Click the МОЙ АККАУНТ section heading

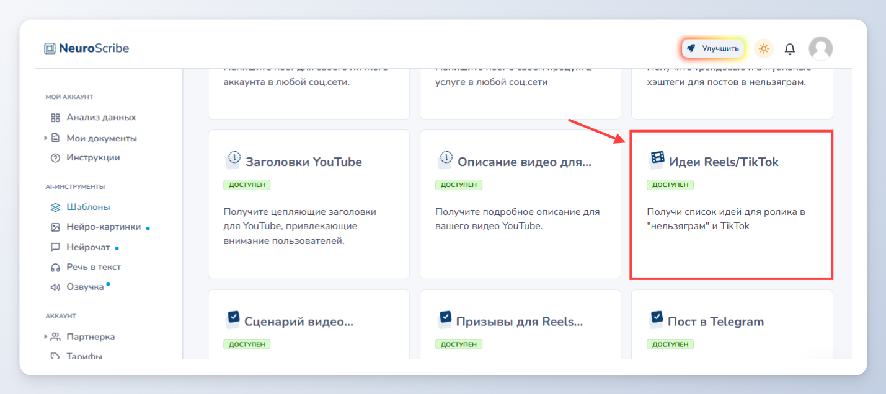[69, 97]
